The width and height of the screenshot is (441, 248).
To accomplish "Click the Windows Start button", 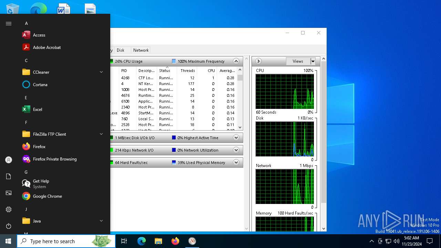I will point(8,241).
